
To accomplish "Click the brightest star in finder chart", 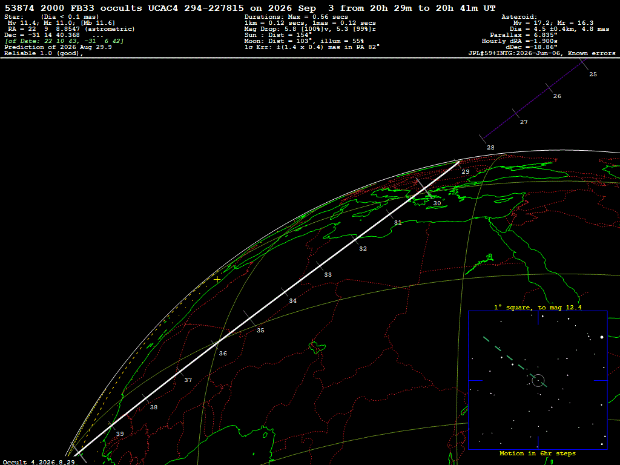I will [602, 337].
